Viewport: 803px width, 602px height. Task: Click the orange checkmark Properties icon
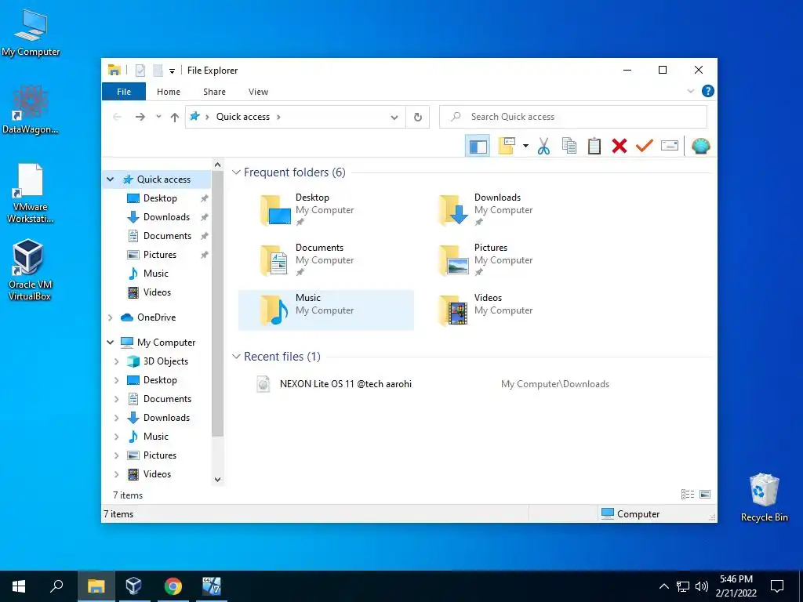click(645, 145)
